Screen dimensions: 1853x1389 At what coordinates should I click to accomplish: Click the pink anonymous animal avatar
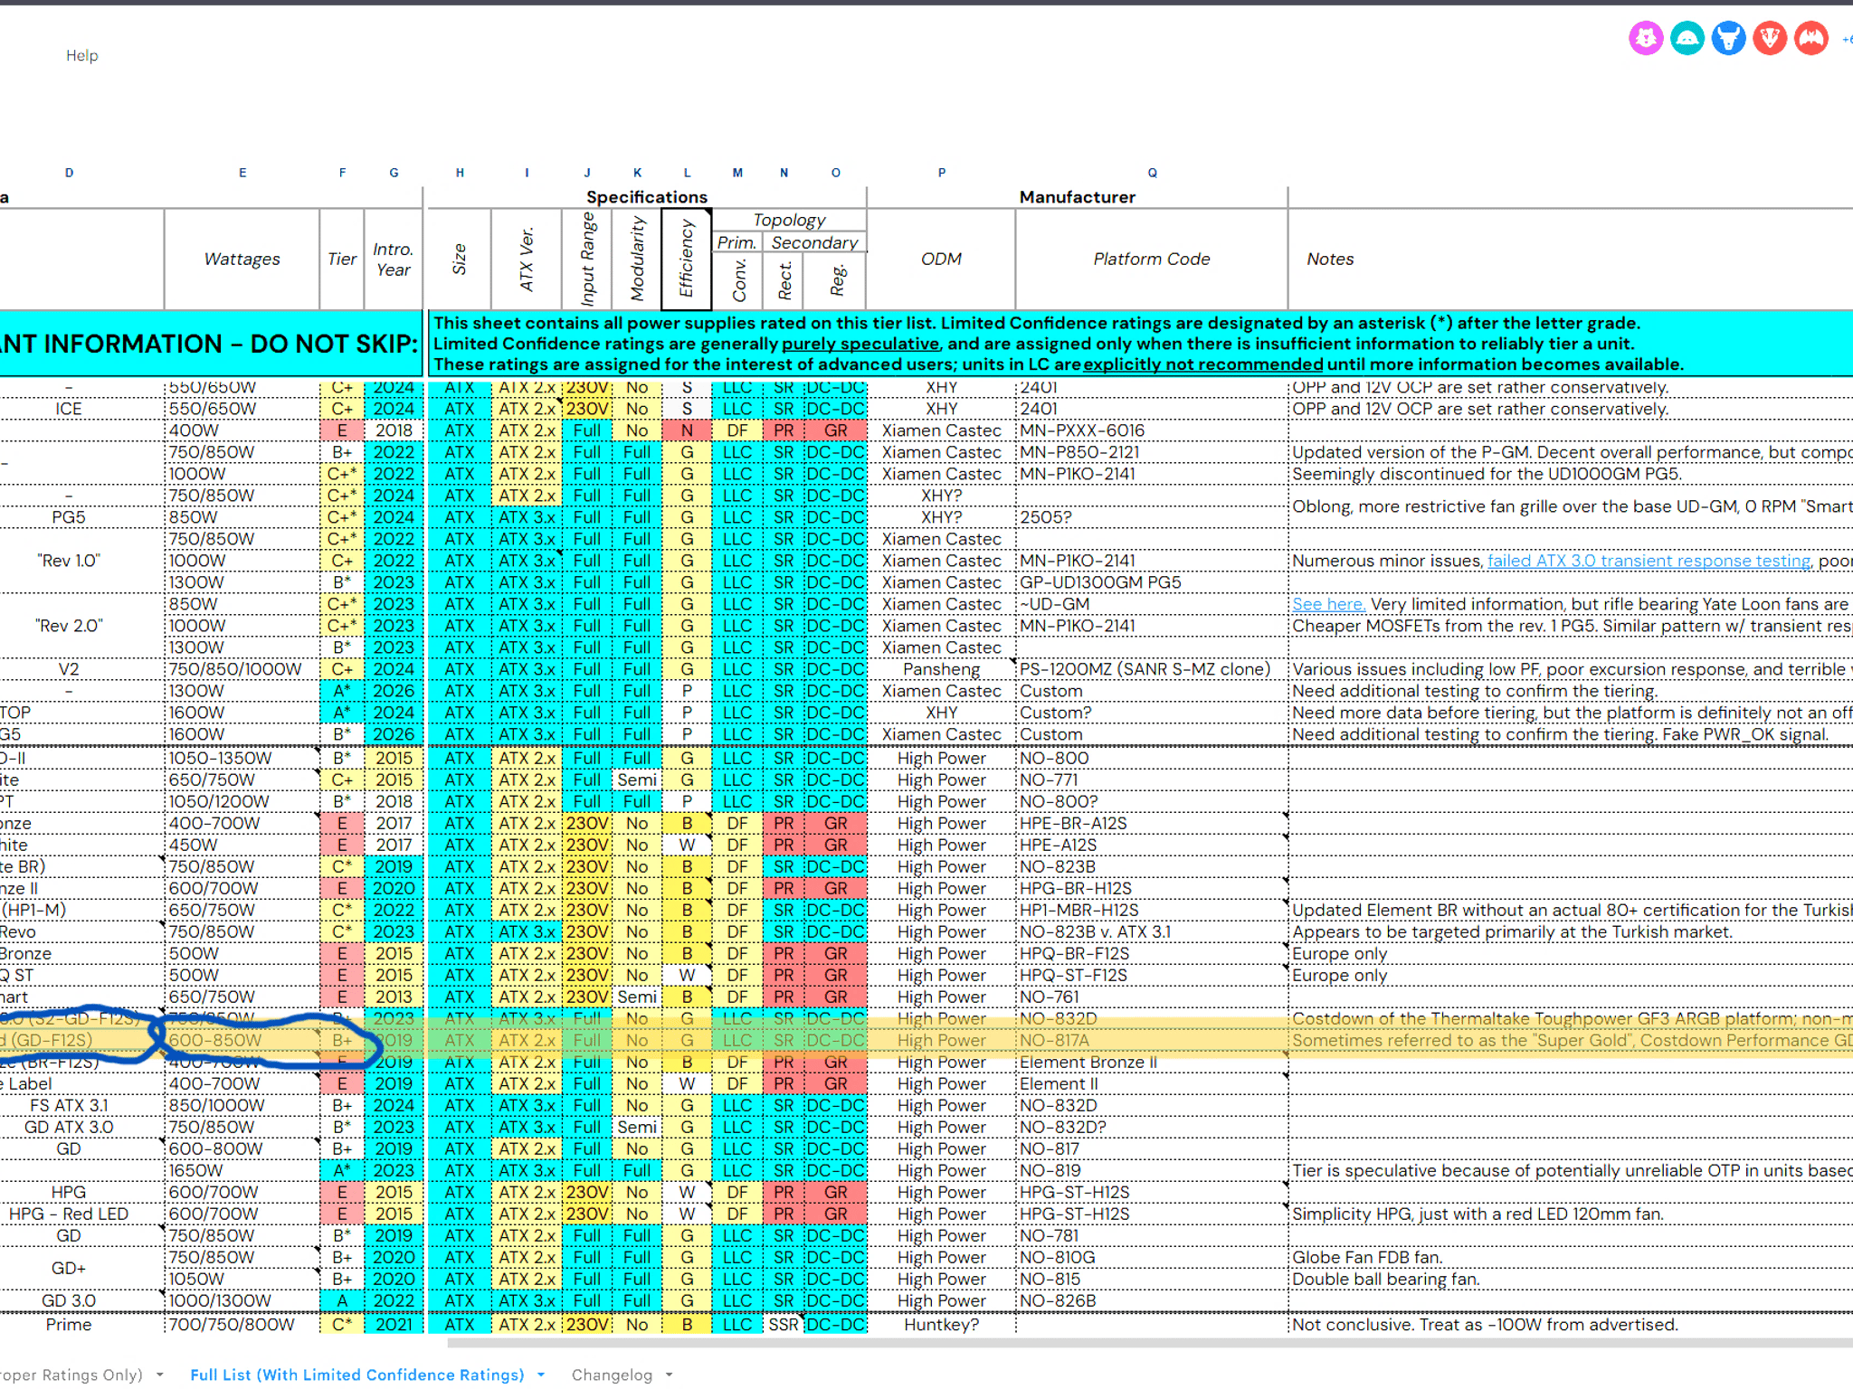[1646, 38]
